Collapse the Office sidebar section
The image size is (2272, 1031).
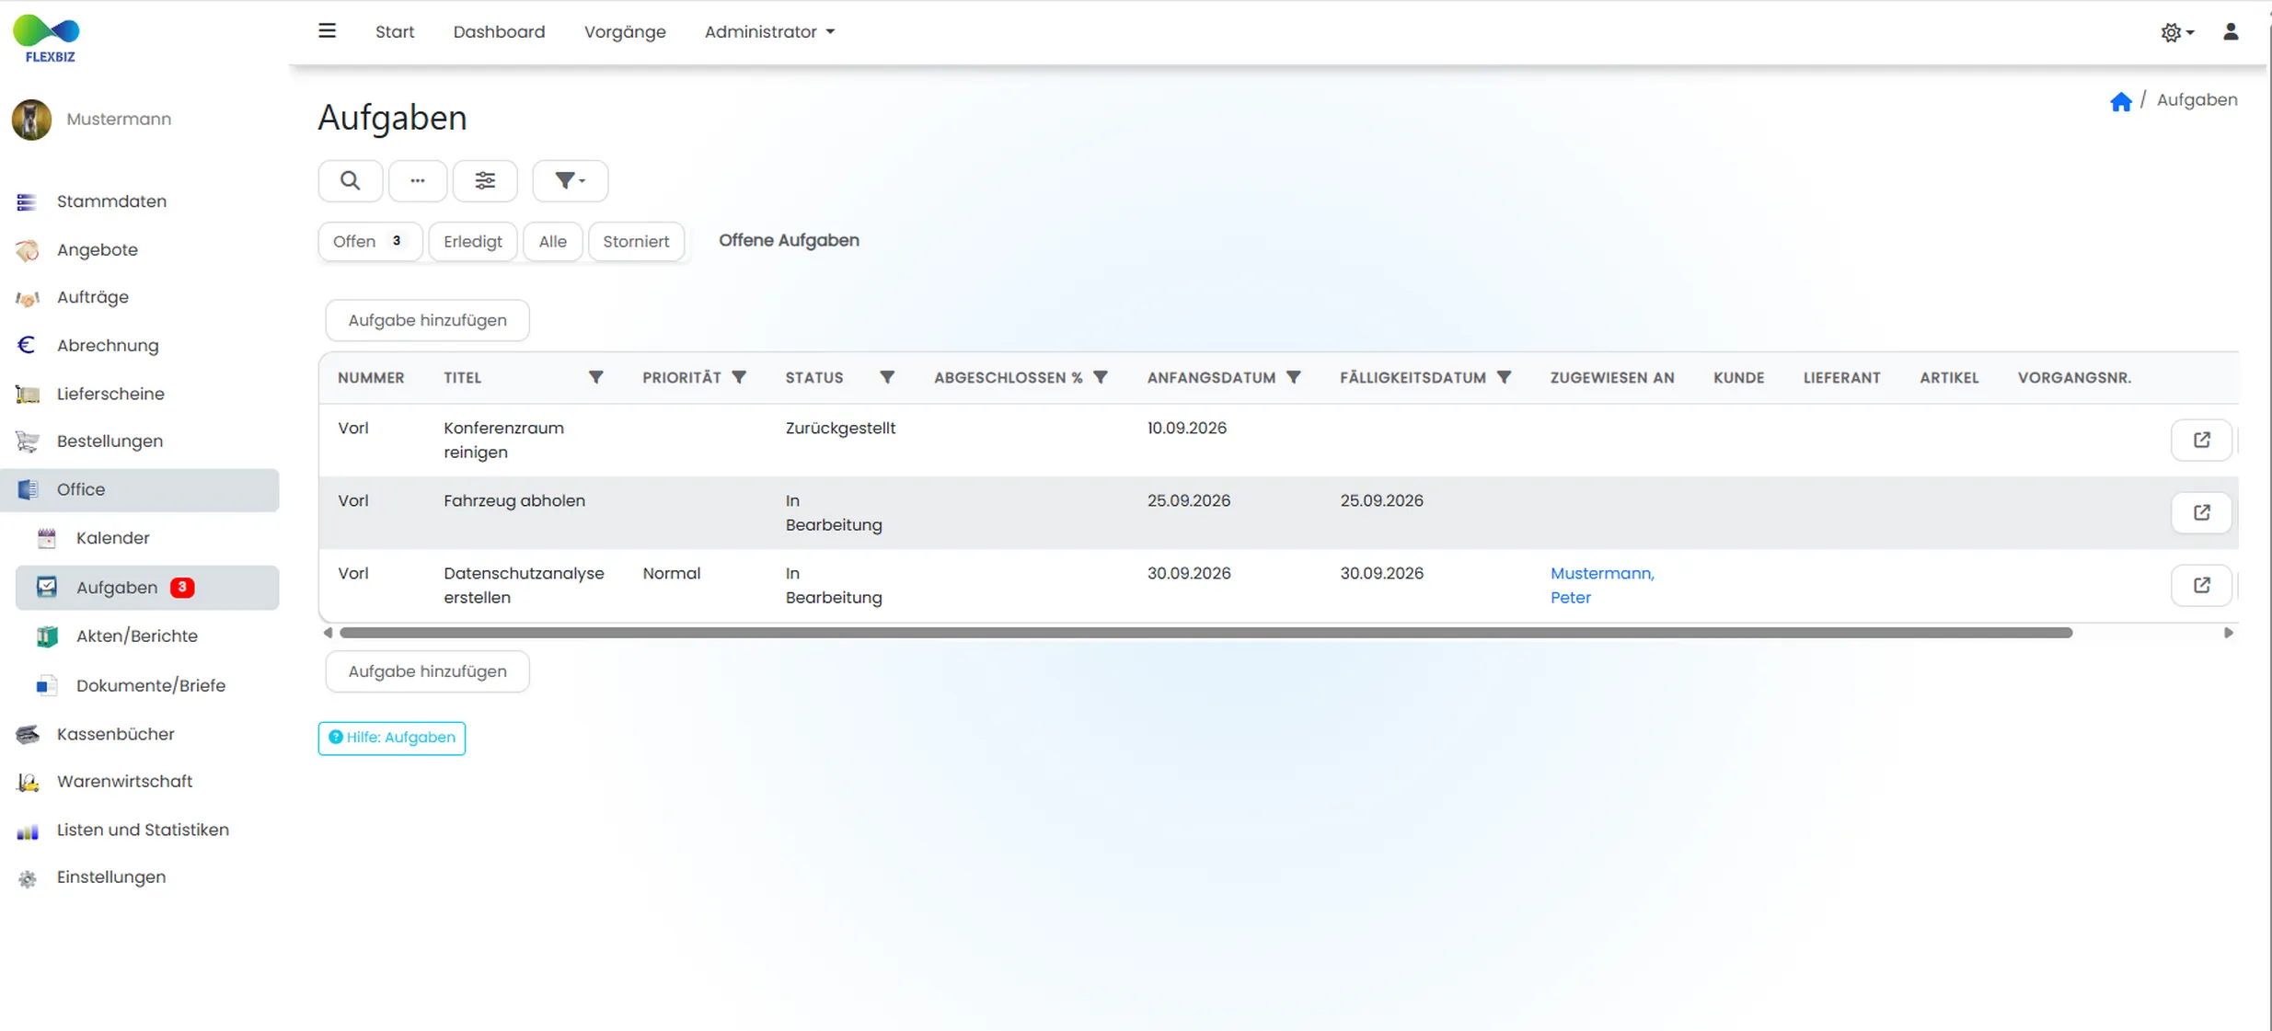pyautogui.click(x=140, y=489)
